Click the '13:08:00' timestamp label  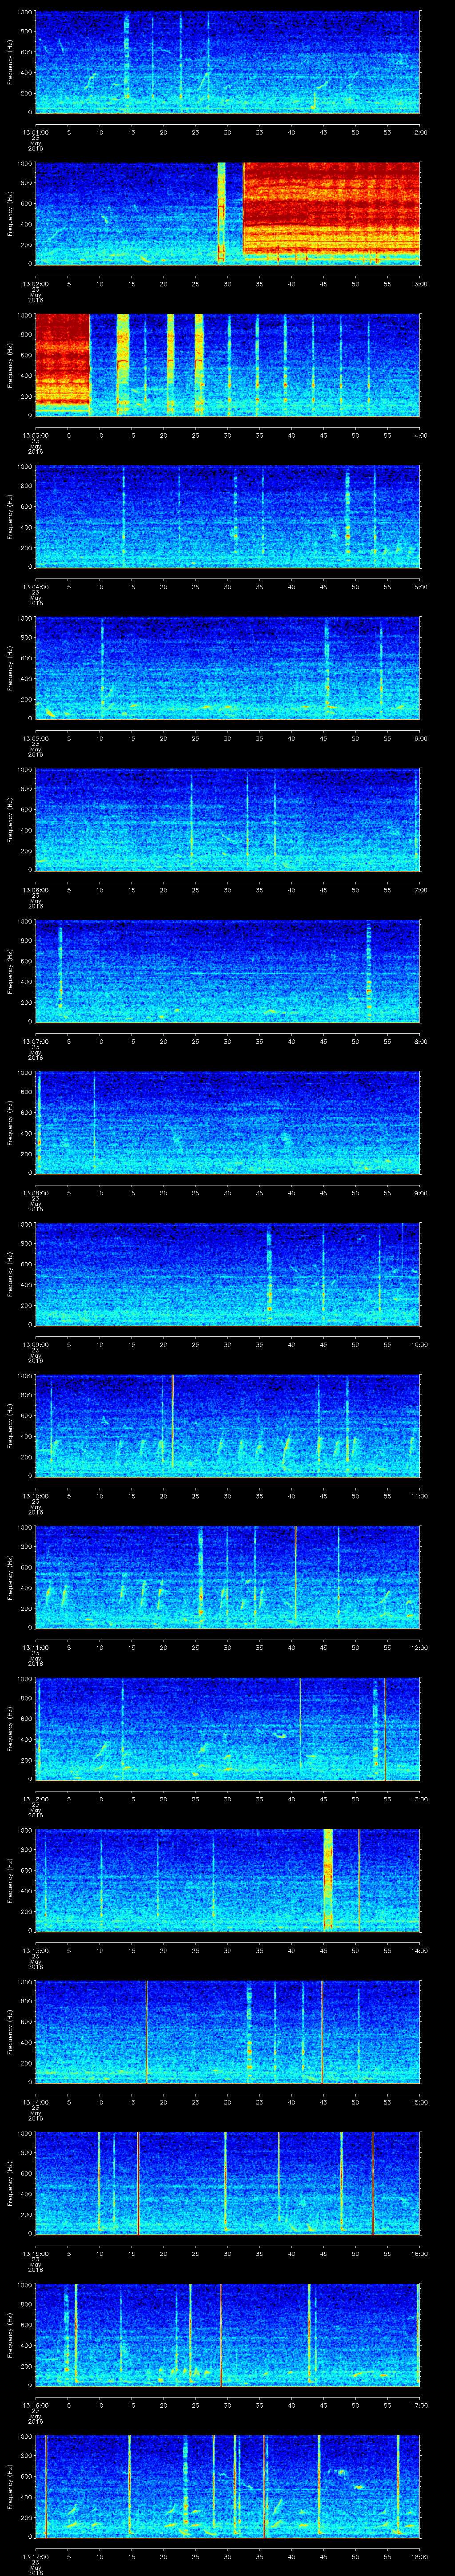point(36,1193)
